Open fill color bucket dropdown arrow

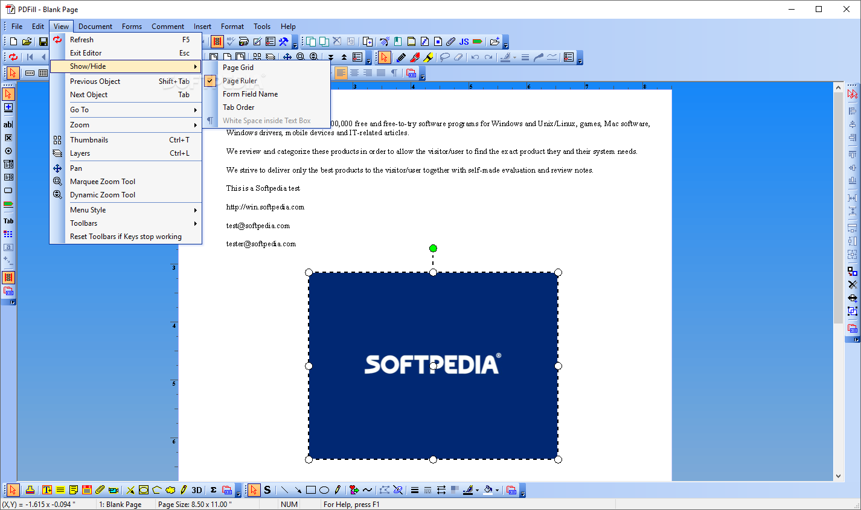click(498, 490)
